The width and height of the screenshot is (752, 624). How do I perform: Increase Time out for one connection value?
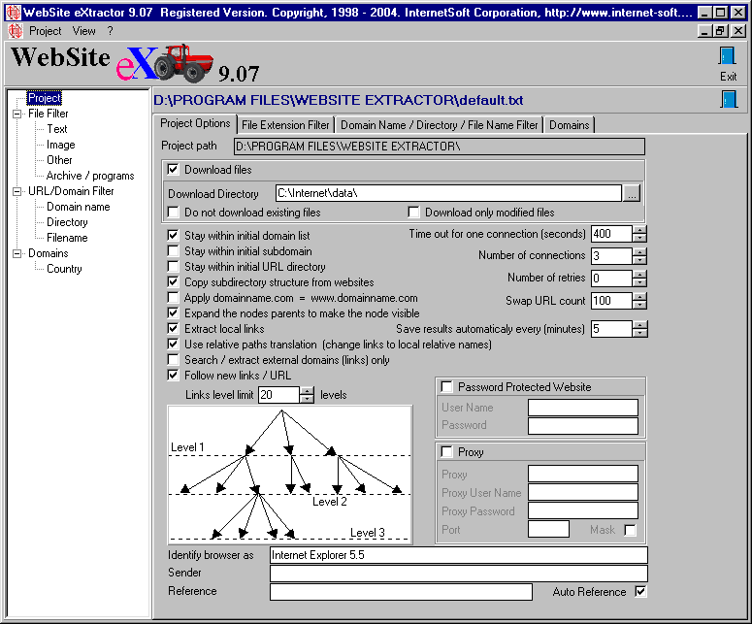pyautogui.click(x=639, y=230)
